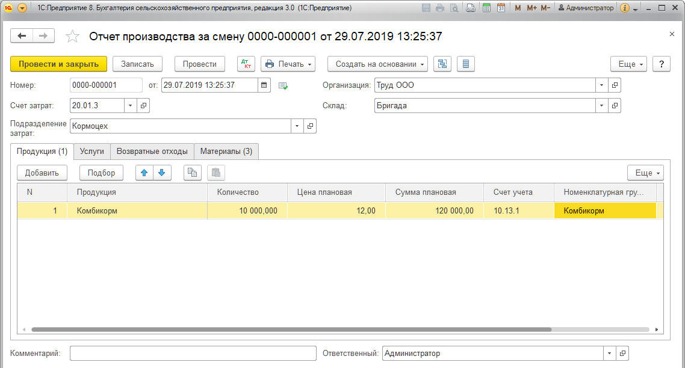Viewport: 685px width, 368px height.
Task: Open the table Еще menu
Action: point(645,173)
